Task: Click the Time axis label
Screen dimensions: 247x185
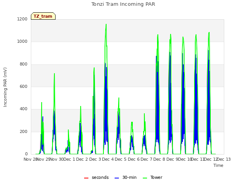Action: click(x=218, y=165)
